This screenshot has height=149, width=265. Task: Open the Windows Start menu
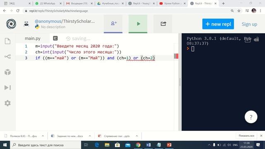[x=5, y=145]
